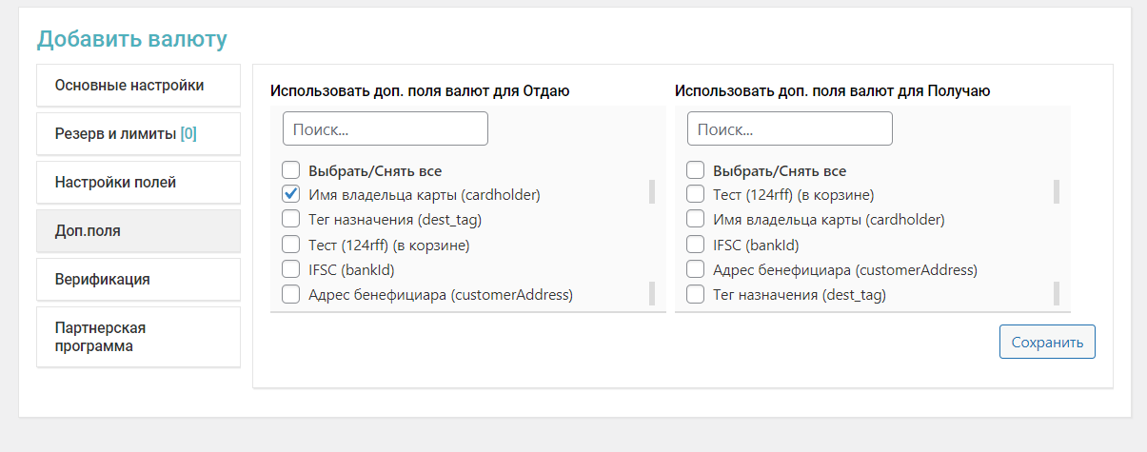
Task: Click the Сохранить button
Action: pyautogui.click(x=1047, y=343)
